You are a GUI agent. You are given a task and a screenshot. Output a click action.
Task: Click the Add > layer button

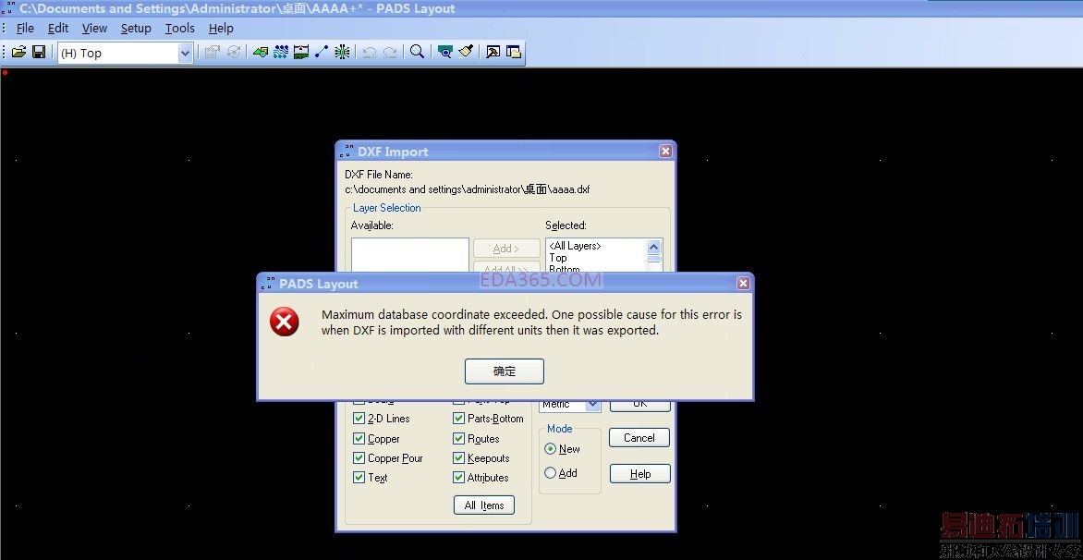click(506, 249)
